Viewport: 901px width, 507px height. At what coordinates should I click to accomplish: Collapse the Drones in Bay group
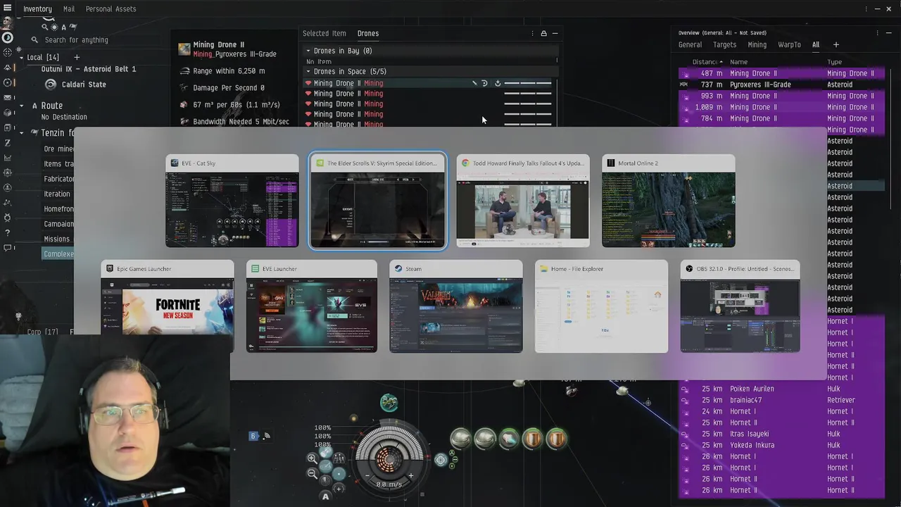coord(308,51)
